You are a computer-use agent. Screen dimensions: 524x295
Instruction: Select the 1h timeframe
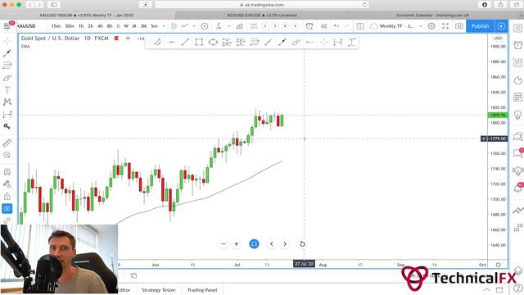(81, 26)
